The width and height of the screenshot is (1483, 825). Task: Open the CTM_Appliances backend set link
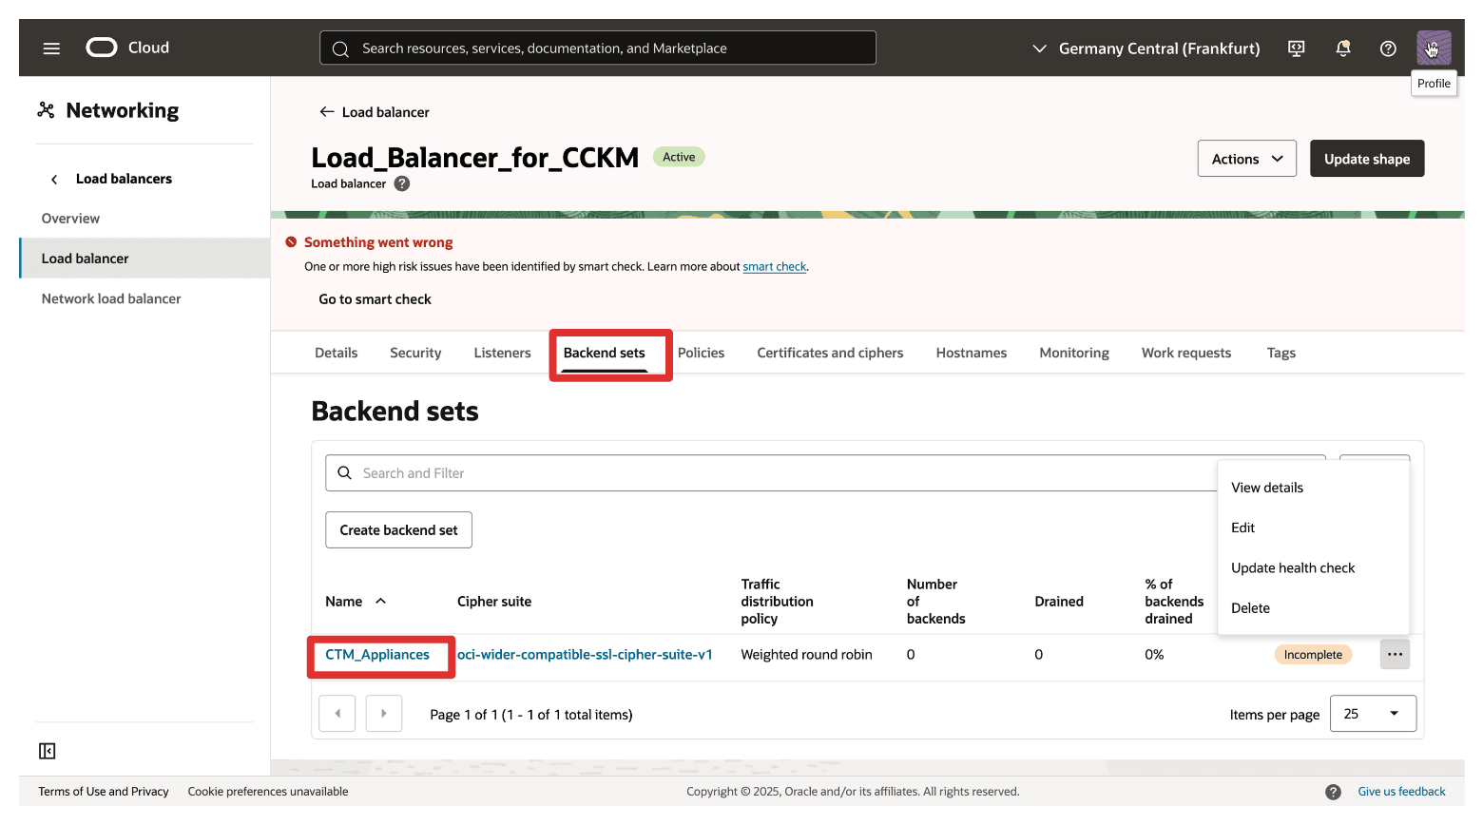377,655
